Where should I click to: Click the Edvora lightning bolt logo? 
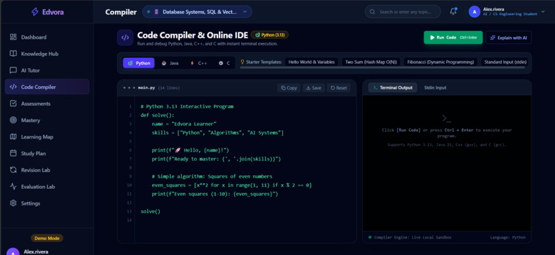(x=34, y=12)
